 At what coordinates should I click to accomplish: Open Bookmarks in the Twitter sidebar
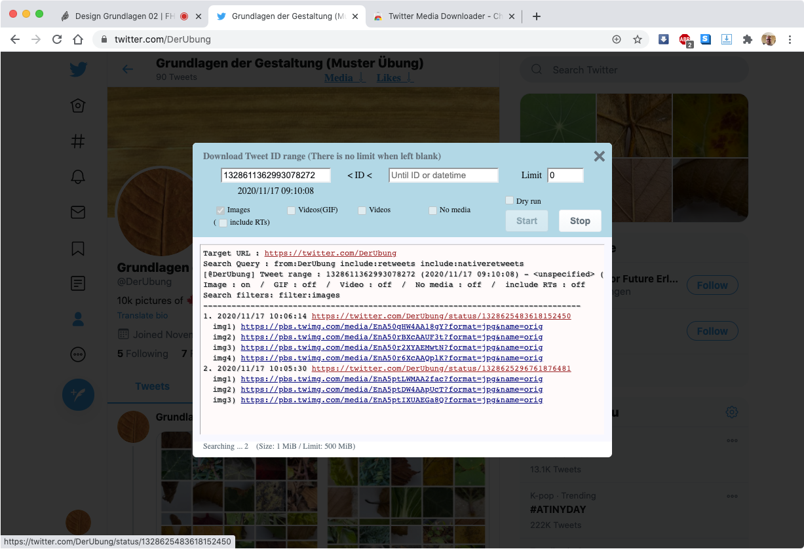pos(78,248)
